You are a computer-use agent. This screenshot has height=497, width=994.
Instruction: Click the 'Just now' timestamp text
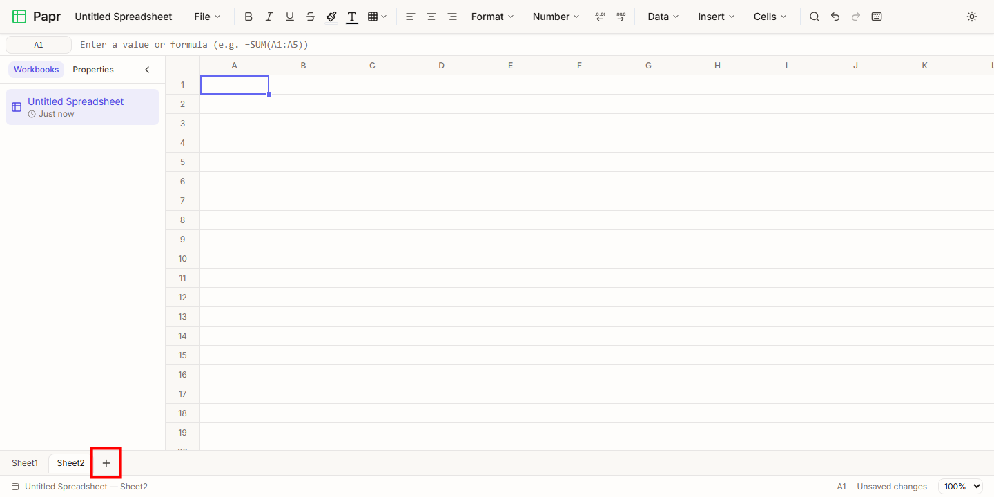(x=57, y=114)
